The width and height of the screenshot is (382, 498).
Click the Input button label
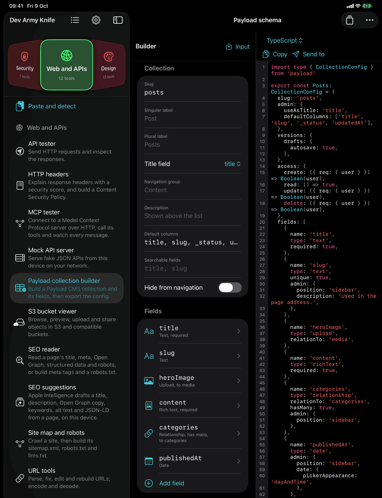pyautogui.click(x=242, y=47)
